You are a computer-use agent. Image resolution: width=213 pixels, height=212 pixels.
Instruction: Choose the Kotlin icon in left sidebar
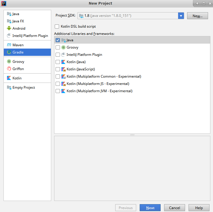pyautogui.click(x=9, y=78)
